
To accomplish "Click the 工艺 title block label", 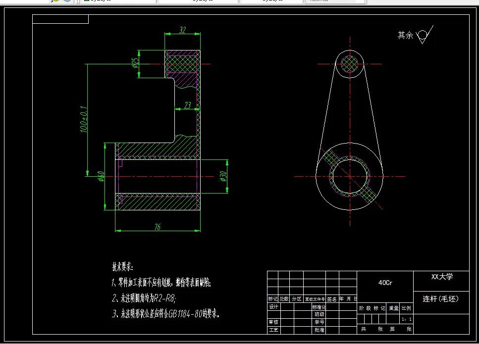I will [273, 330].
